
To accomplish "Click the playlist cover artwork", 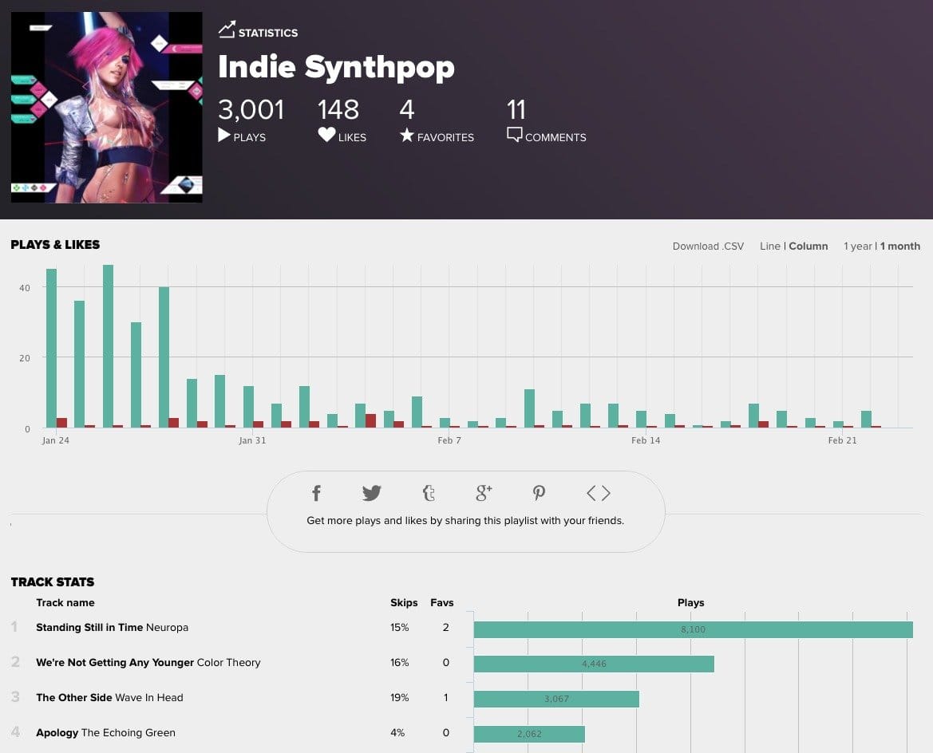I will coord(106,106).
